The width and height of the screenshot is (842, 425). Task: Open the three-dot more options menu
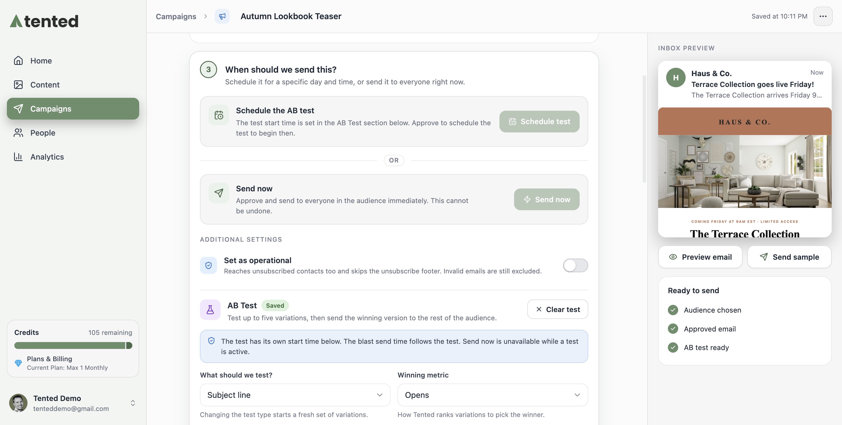823,16
